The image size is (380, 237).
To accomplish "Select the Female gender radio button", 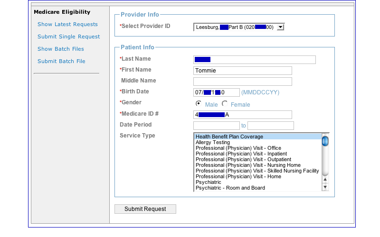I will [225, 103].
